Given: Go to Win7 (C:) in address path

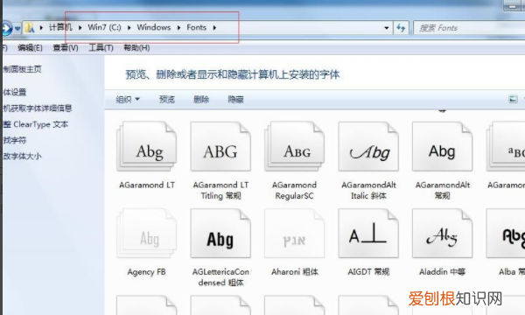Looking at the screenshot, I should (104, 27).
